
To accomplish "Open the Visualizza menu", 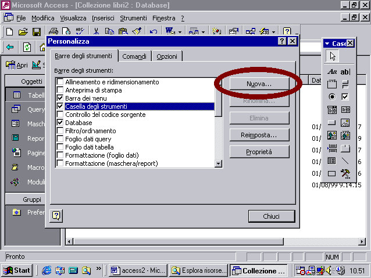I will tap(73, 18).
